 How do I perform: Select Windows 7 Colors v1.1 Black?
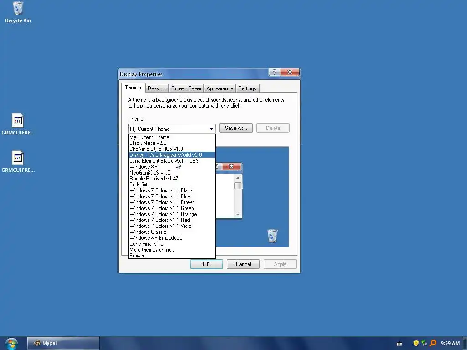(x=172, y=190)
